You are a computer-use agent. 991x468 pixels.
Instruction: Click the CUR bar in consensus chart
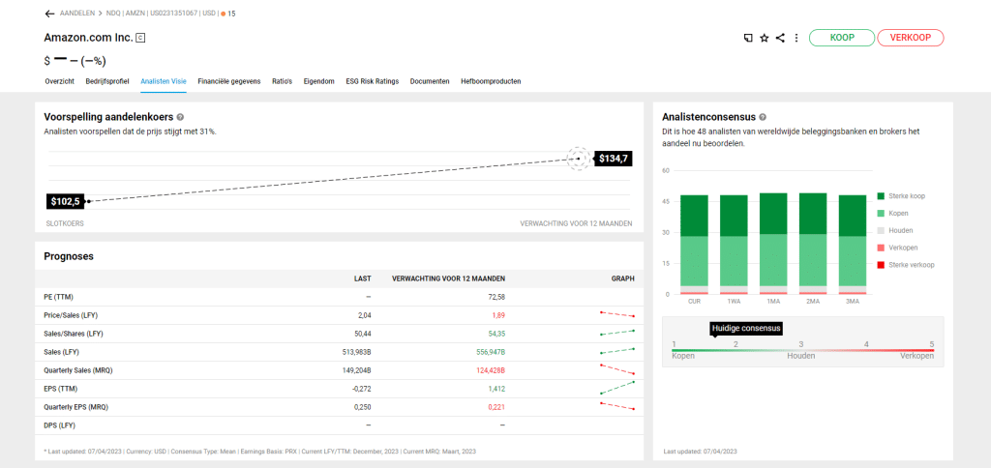click(x=694, y=245)
